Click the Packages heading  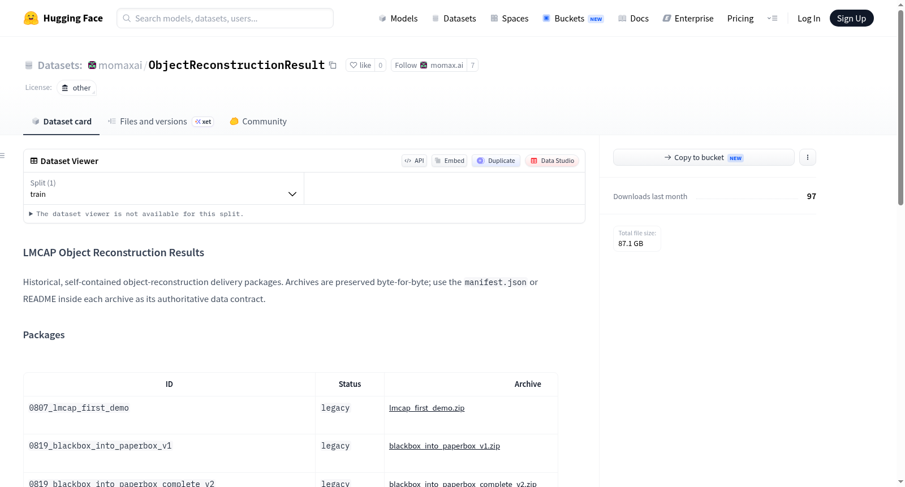pos(44,335)
